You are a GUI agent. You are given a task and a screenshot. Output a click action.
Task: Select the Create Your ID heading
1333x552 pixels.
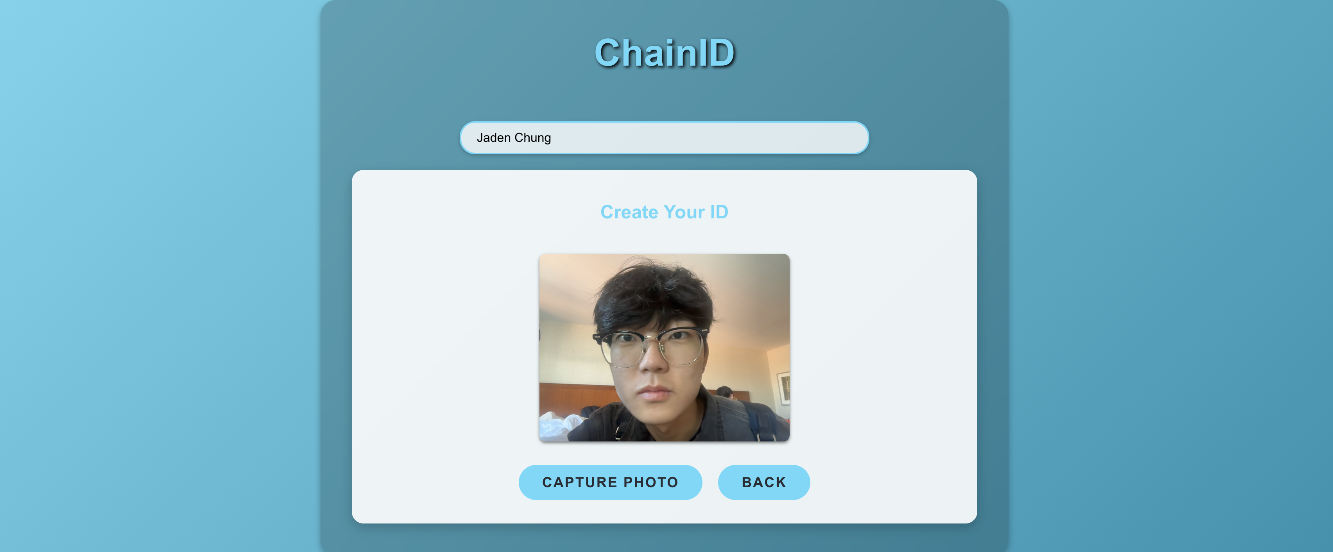click(x=664, y=212)
